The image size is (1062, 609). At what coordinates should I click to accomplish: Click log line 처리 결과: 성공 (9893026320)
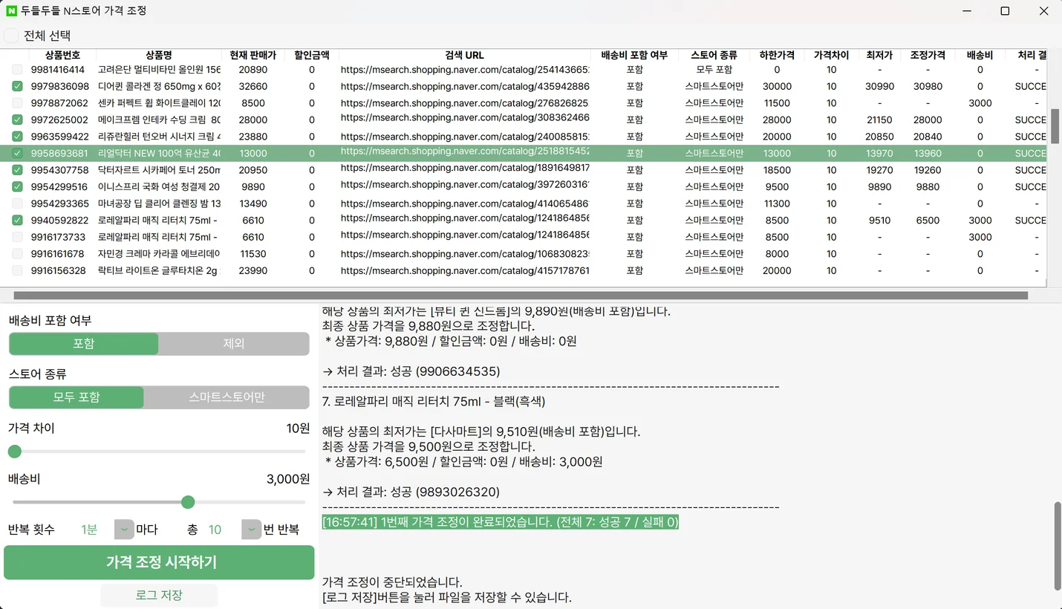(411, 492)
